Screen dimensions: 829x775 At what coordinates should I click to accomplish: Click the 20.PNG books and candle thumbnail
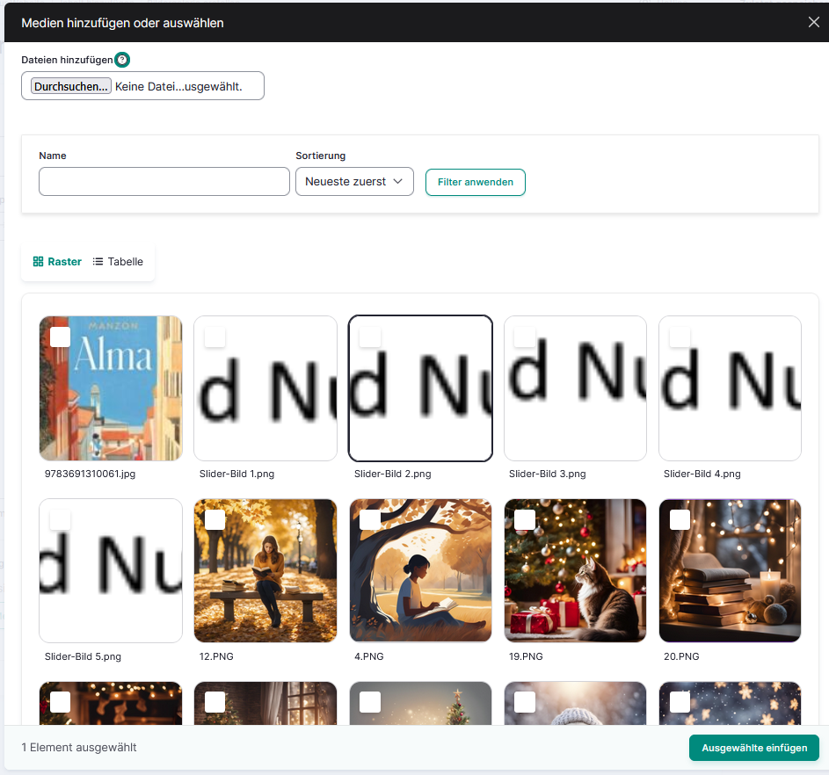(x=730, y=571)
